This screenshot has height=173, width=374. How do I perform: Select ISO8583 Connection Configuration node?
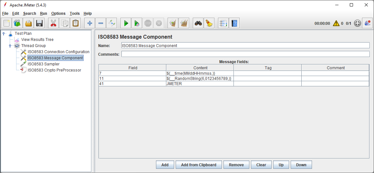pyautogui.click(x=58, y=52)
